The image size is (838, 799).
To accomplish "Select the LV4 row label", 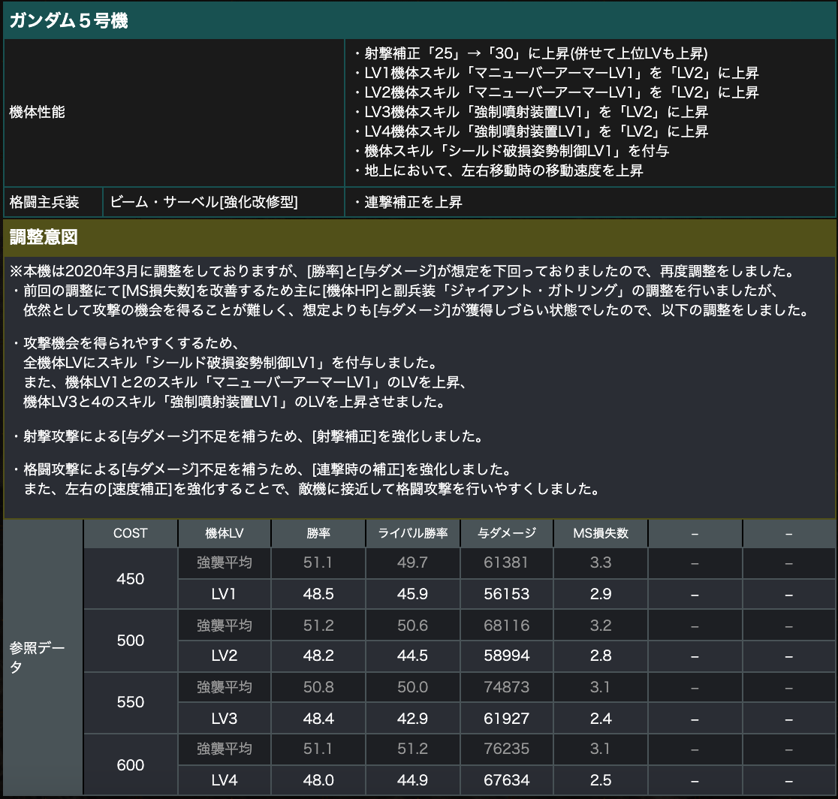I will (225, 780).
